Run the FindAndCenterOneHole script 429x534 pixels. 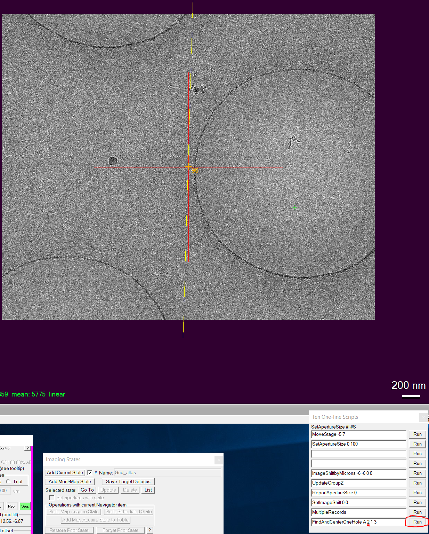(417, 522)
